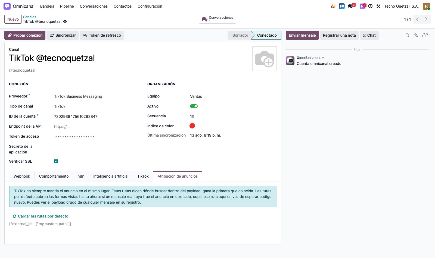Open the blue sparkle chat icon

(342, 6)
